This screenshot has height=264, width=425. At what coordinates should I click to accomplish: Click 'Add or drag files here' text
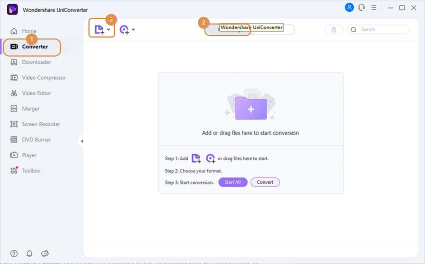(x=250, y=133)
